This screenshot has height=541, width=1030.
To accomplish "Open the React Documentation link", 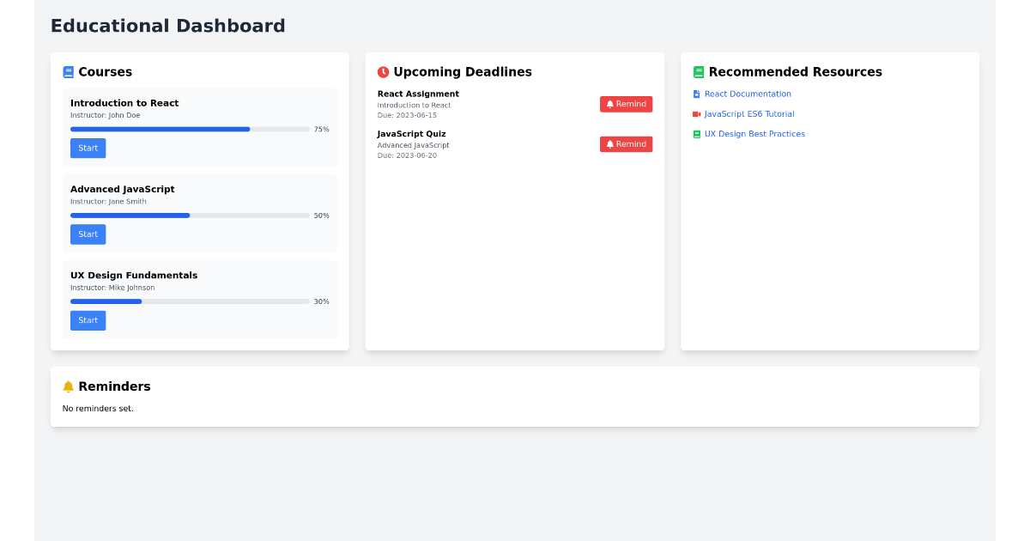I will click(x=747, y=94).
